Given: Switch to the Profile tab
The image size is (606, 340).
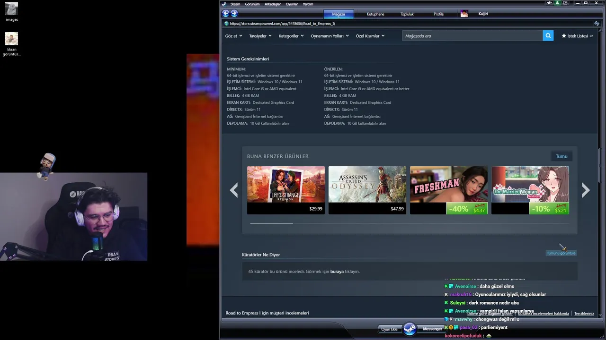Looking at the screenshot, I should [439, 14].
